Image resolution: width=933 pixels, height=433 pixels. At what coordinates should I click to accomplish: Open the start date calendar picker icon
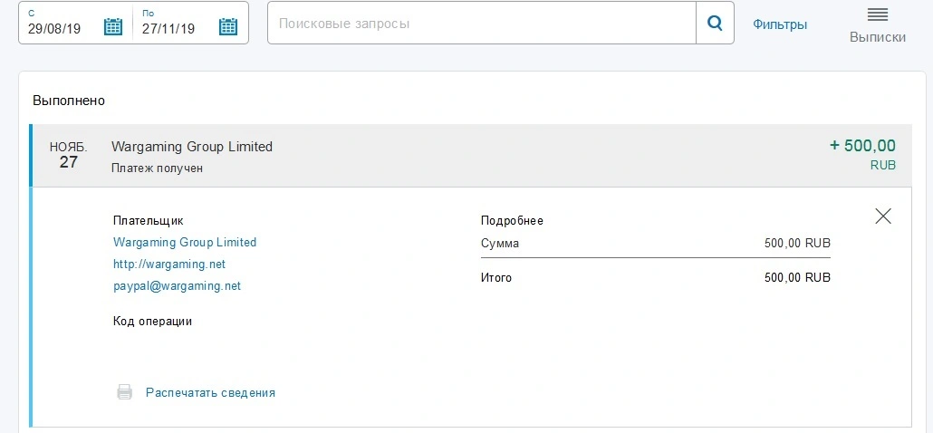point(113,27)
